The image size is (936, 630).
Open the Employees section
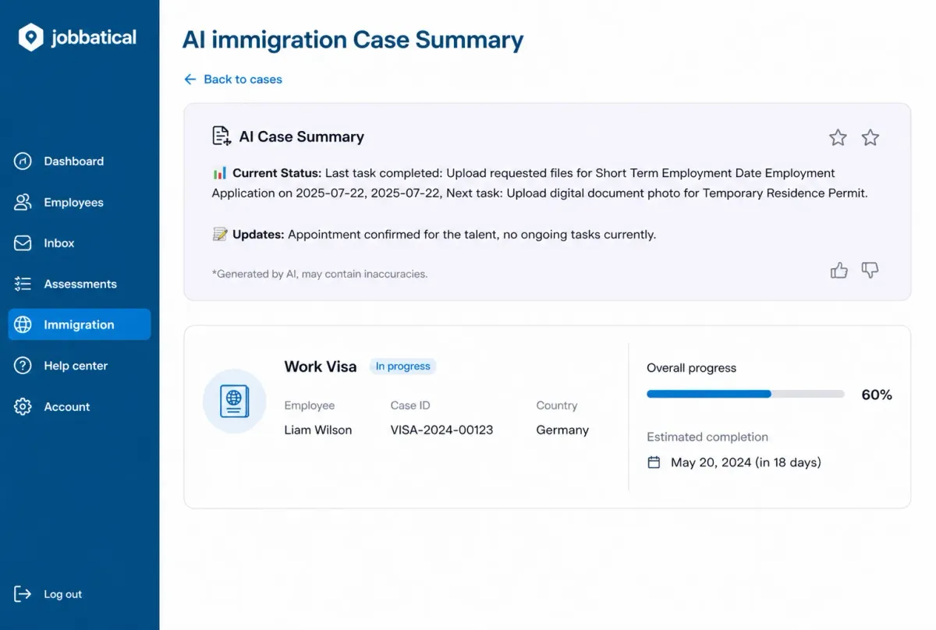pyautogui.click(x=79, y=203)
